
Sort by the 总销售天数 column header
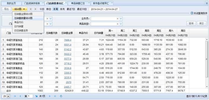click(x=52, y=33)
